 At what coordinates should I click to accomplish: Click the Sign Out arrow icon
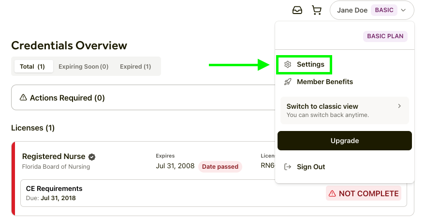pyautogui.click(x=288, y=167)
